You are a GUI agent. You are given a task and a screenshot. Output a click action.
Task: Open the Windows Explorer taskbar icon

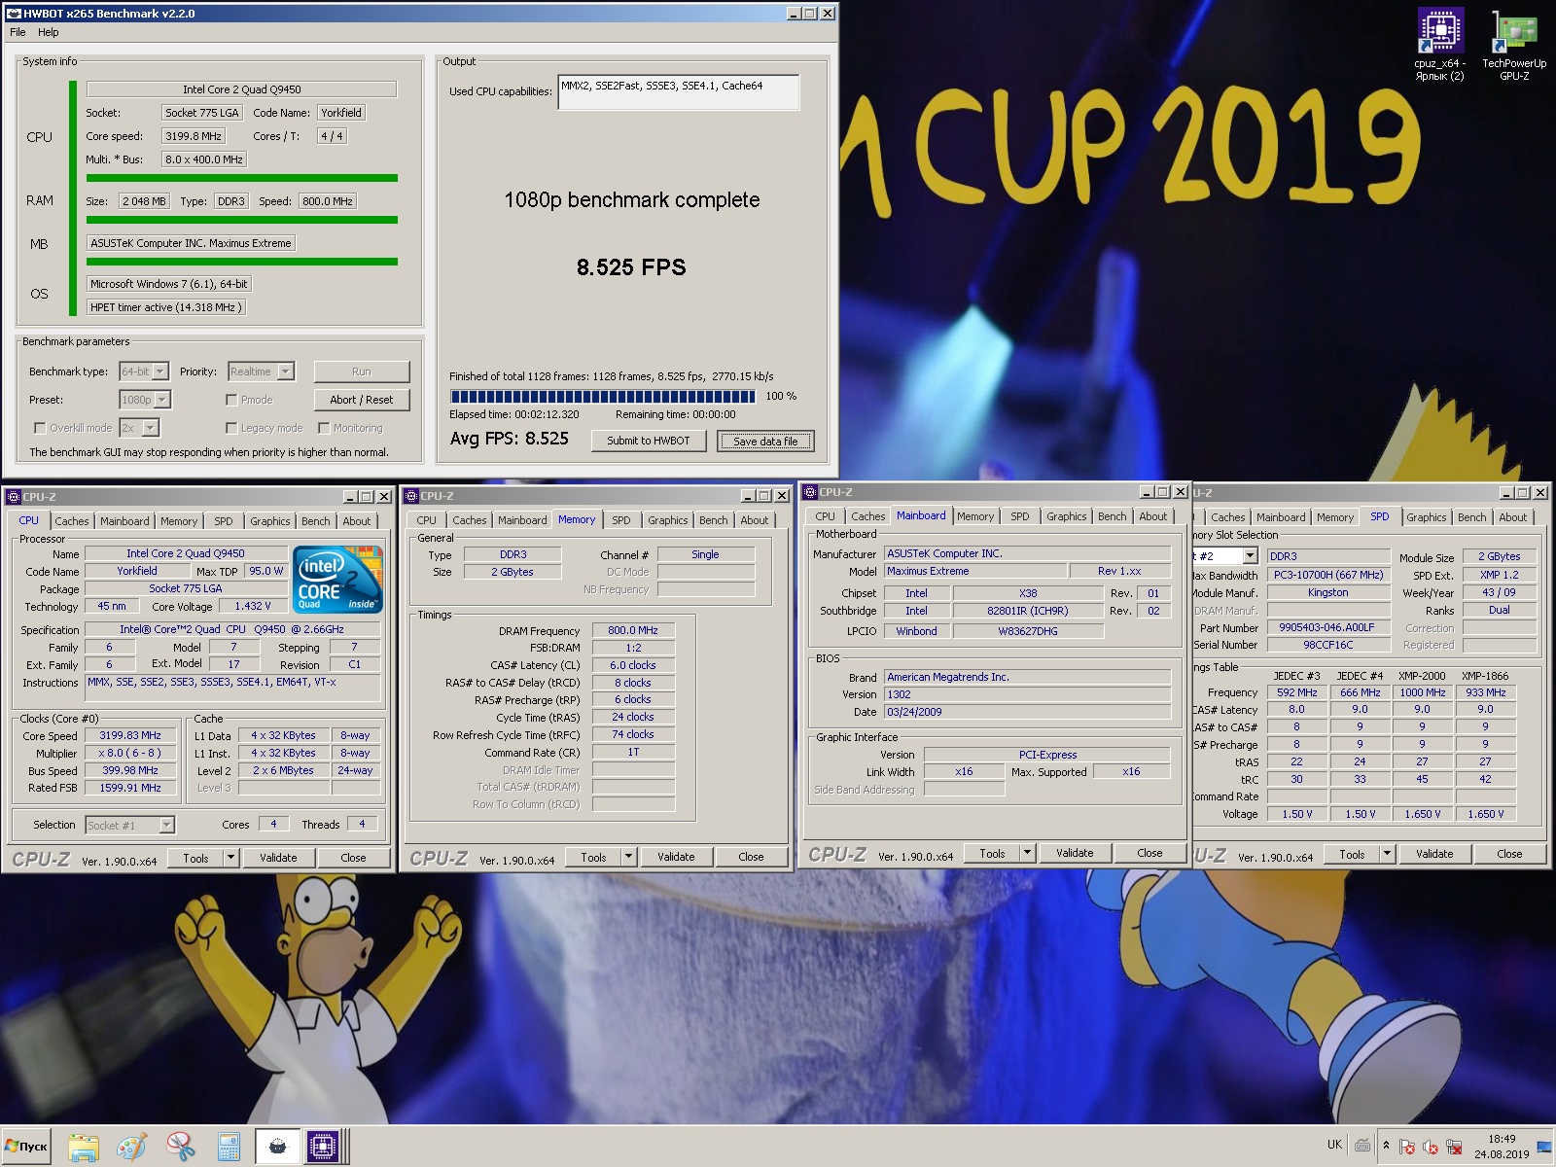(x=84, y=1147)
